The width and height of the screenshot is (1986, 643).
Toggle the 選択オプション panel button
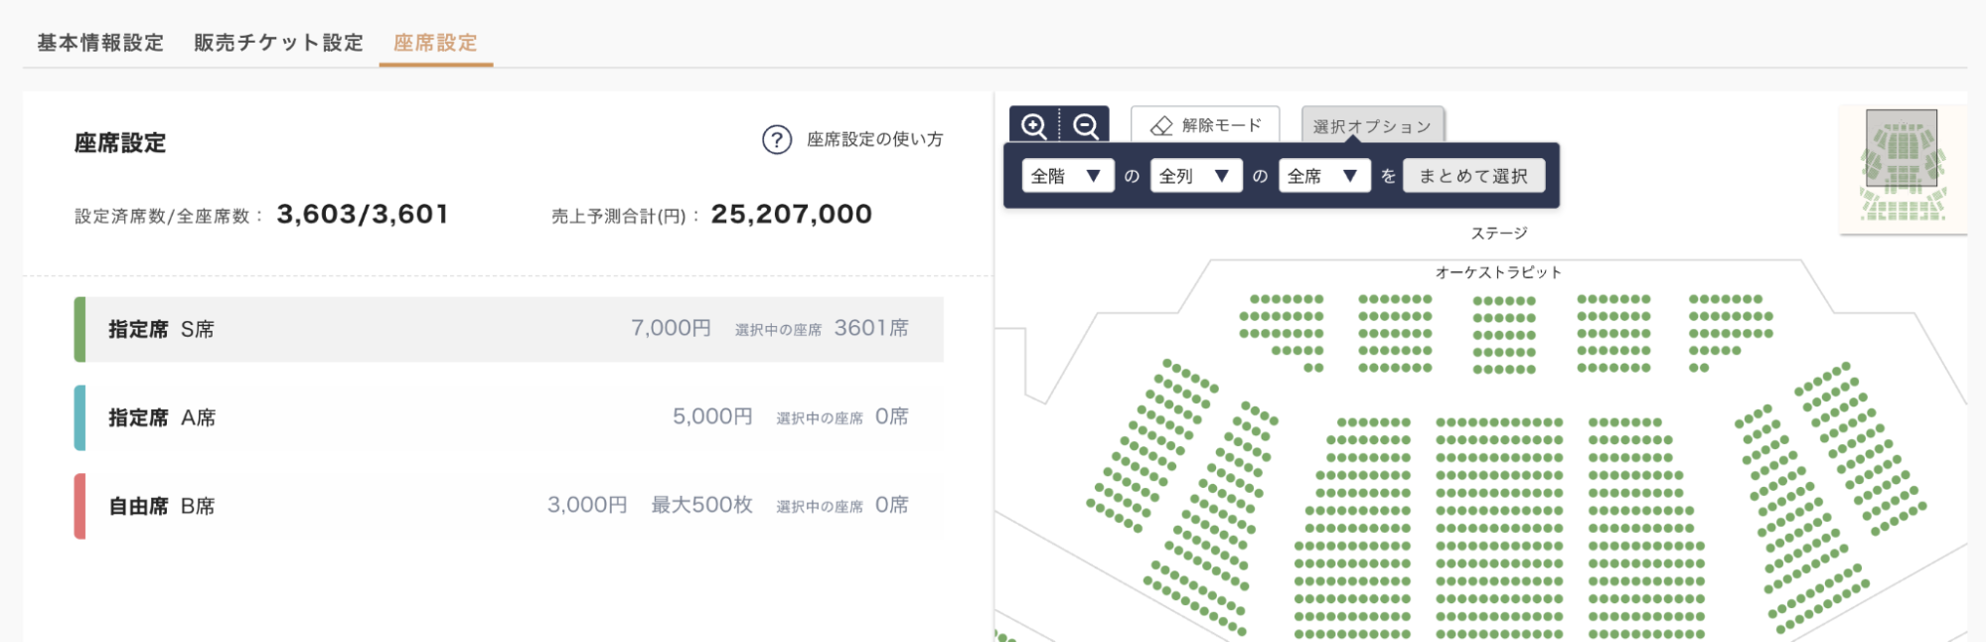[1372, 126]
